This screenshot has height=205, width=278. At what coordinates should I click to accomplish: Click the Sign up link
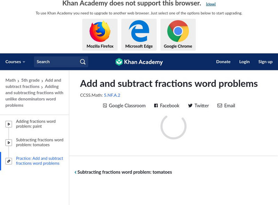pos(265,62)
